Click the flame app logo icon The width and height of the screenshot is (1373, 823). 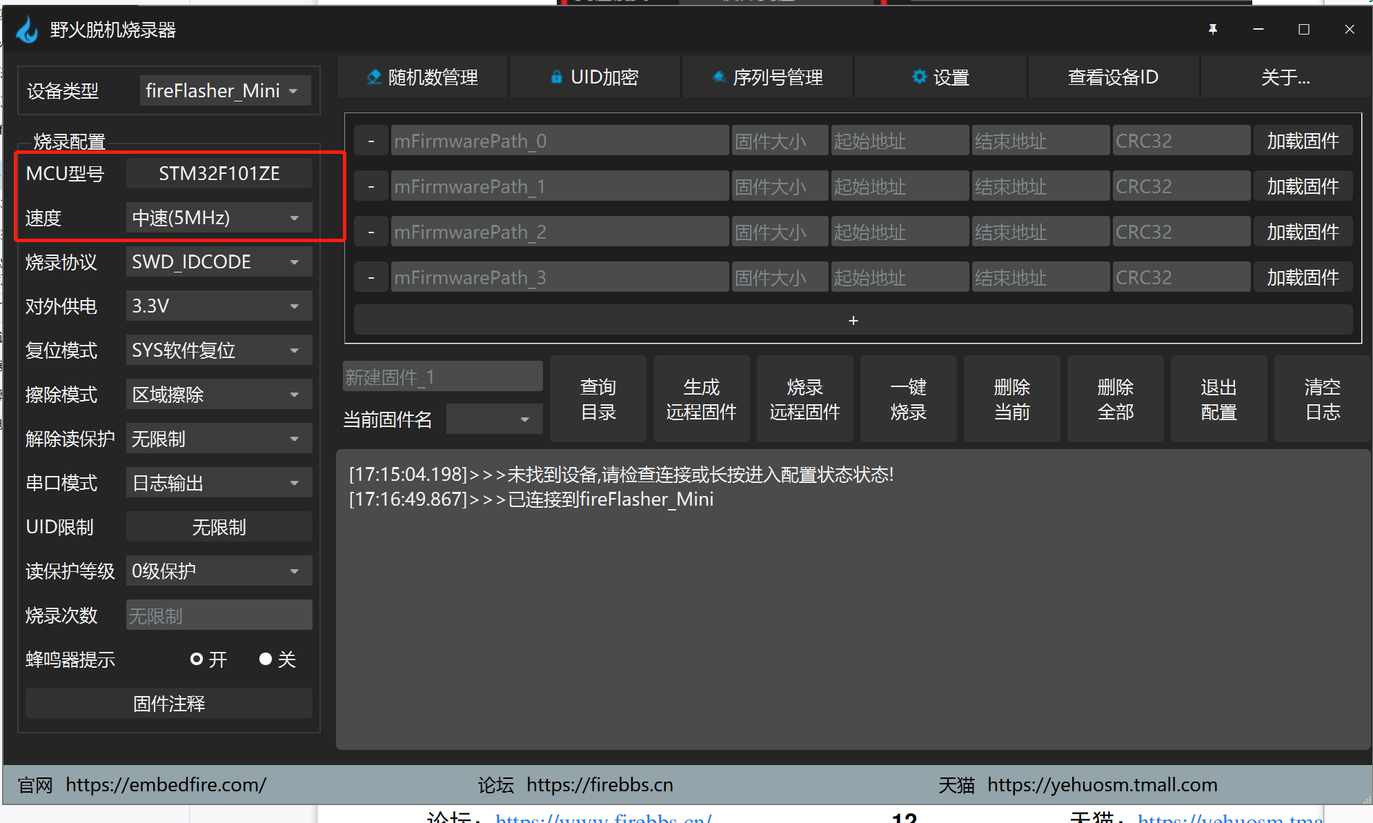(x=28, y=30)
